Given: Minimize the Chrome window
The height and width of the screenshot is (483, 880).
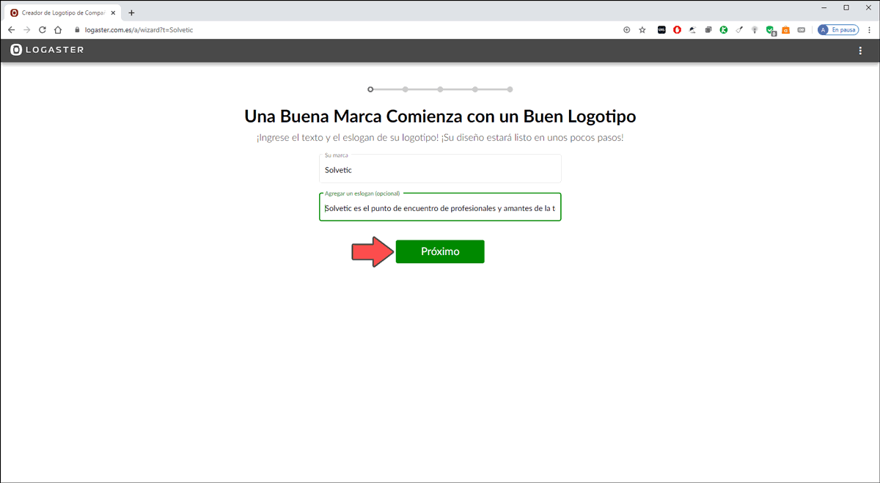Looking at the screenshot, I should pyautogui.click(x=825, y=7).
